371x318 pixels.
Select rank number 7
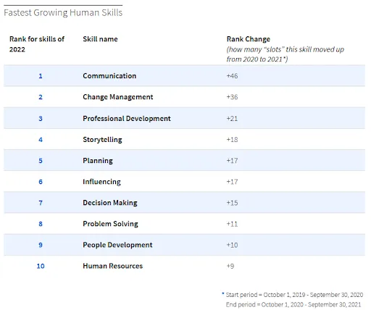41,203
